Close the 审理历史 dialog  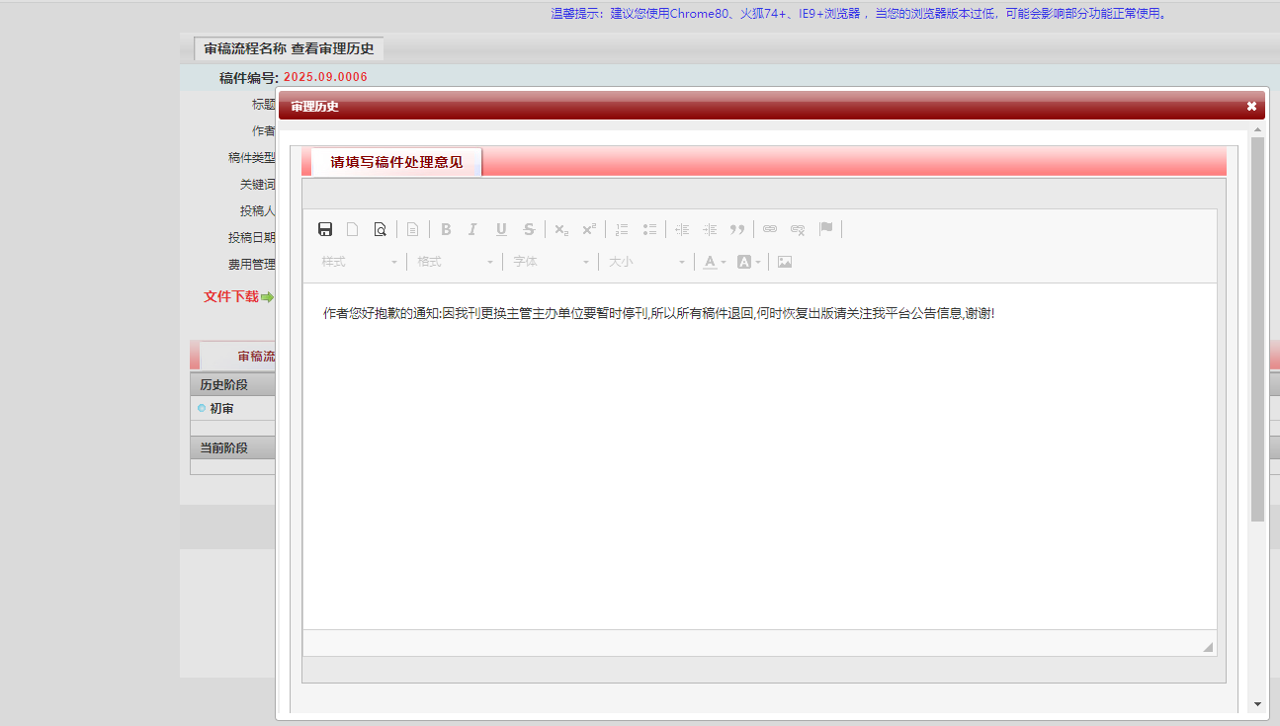coord(1251,106)
